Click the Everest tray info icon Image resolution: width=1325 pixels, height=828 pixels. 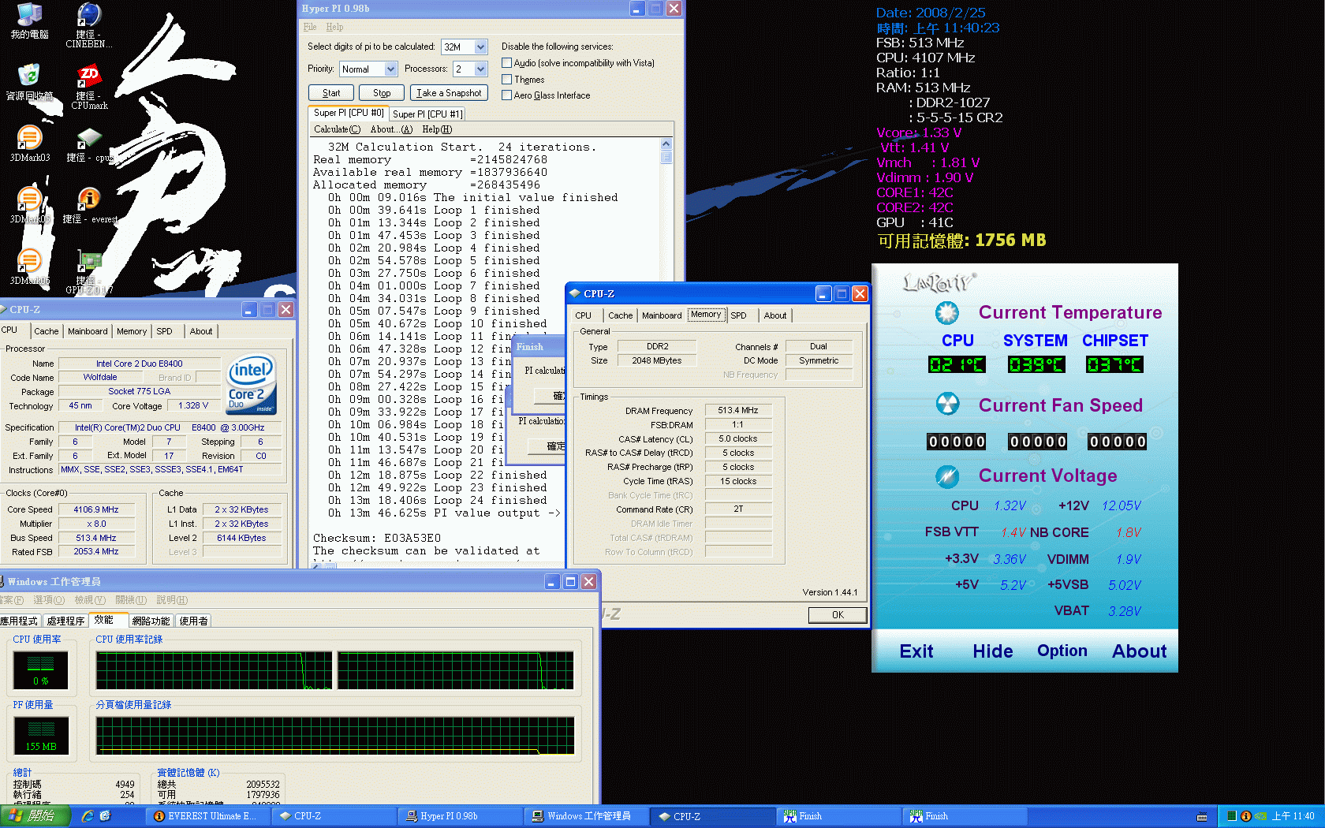pyautogui.click(x=1246, y=816)
